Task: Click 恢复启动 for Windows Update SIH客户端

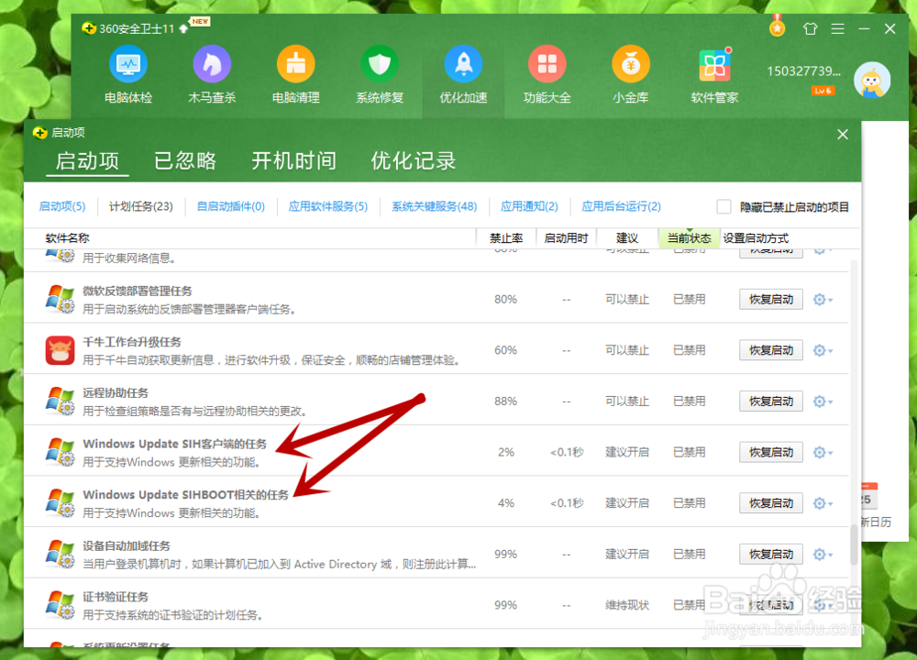Action: click(x=771, y=452)
